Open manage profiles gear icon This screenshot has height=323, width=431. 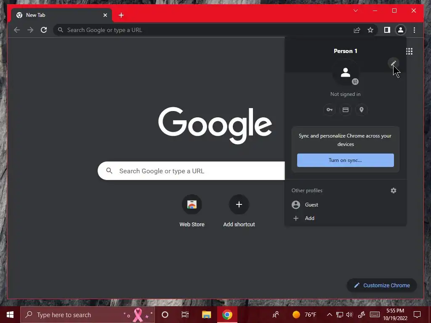[x=394, y=191]
